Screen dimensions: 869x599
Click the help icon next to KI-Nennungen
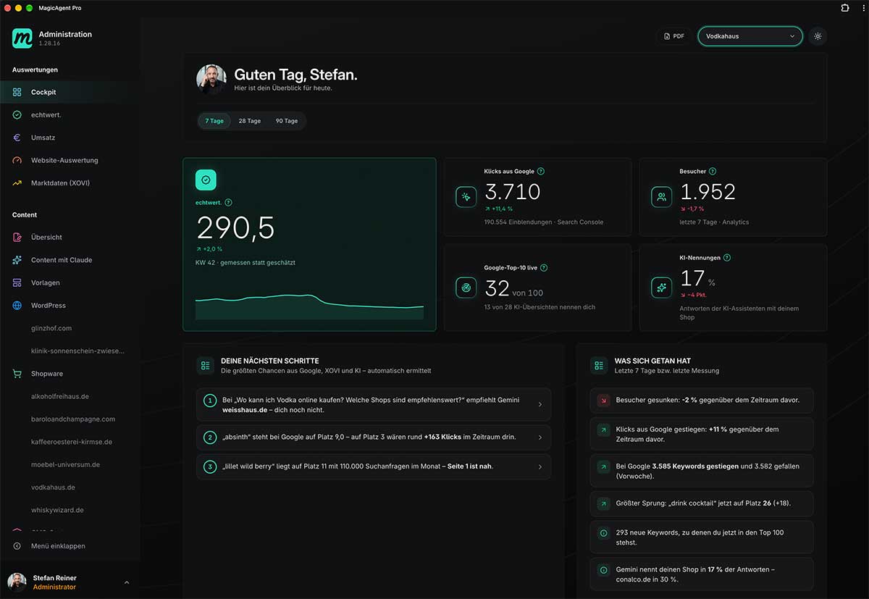tap(727, 258)
